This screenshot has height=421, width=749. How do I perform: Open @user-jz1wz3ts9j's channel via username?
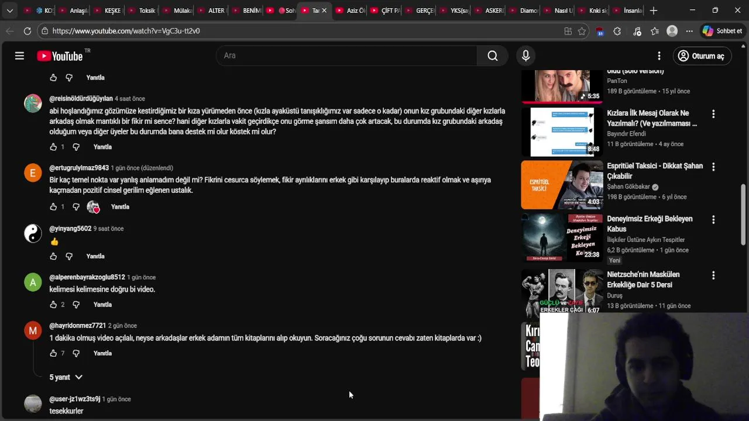coord(75,399)
